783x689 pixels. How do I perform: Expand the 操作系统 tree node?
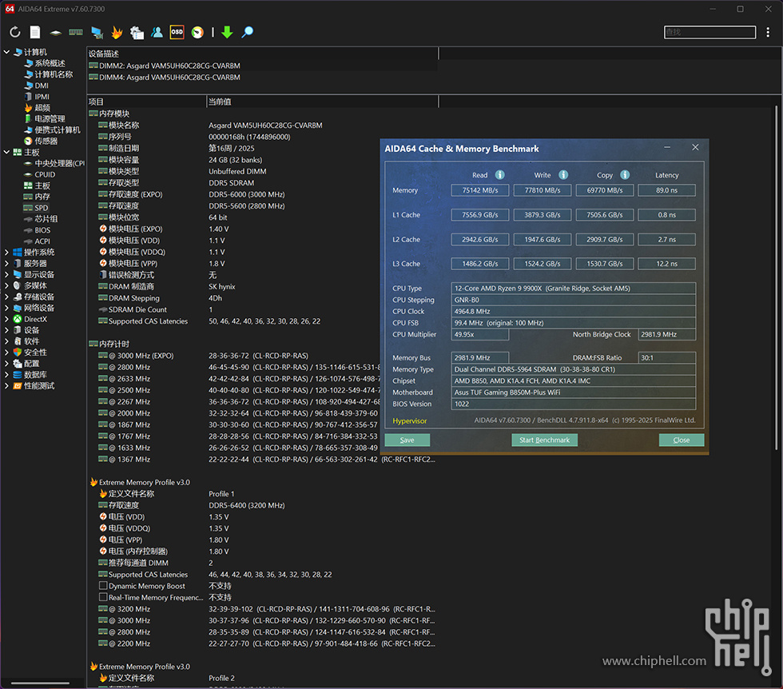point(7,252)
